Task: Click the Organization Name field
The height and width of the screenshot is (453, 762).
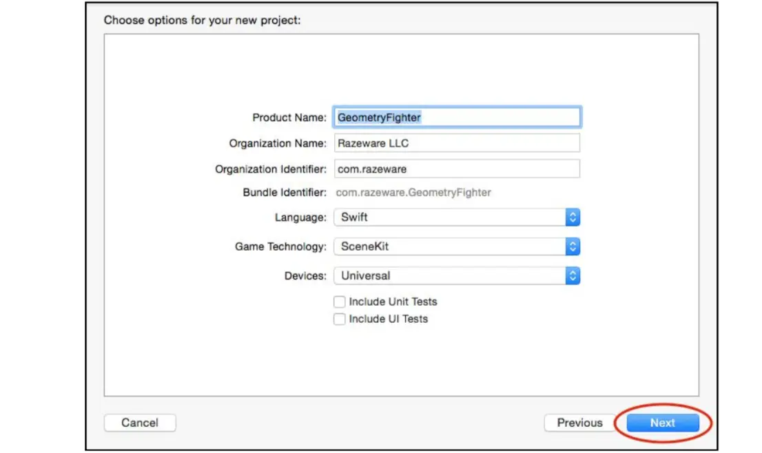Action: click(x=457, y=143)
